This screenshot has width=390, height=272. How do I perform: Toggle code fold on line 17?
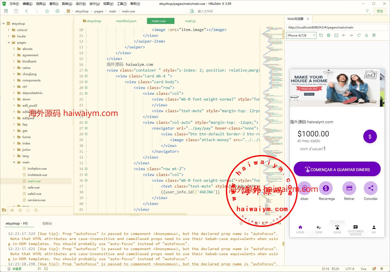pyautogui.click(x=86, y=70)
